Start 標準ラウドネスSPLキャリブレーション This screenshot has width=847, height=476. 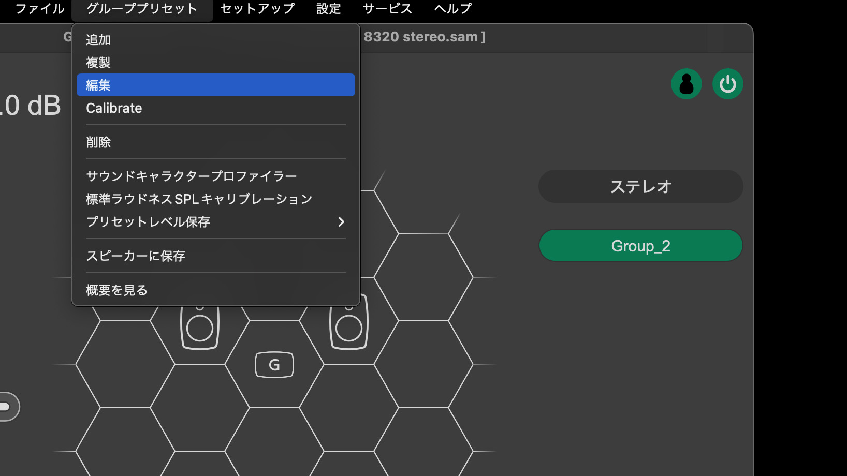(199, 198)
